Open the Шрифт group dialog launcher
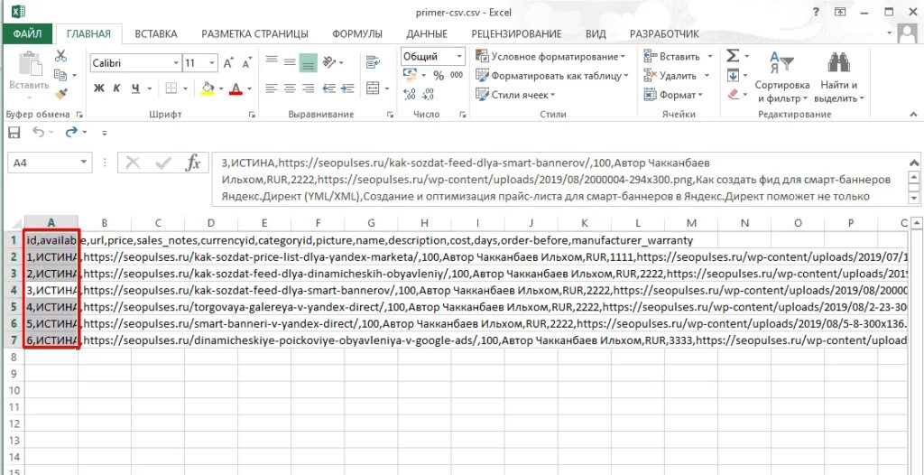 (252, 115)
